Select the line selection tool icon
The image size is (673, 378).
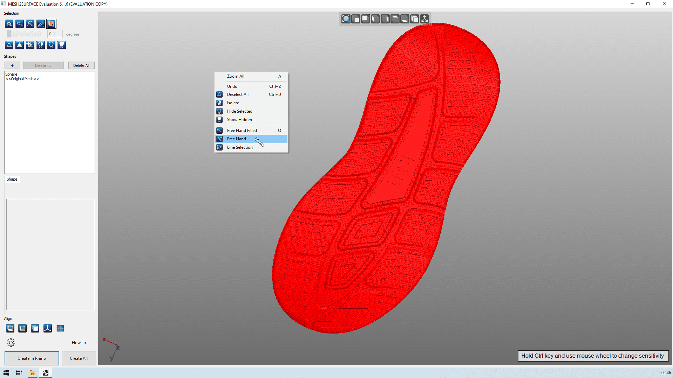[x=40, y=24]
